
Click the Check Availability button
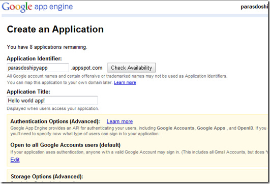tap(131, 68)
